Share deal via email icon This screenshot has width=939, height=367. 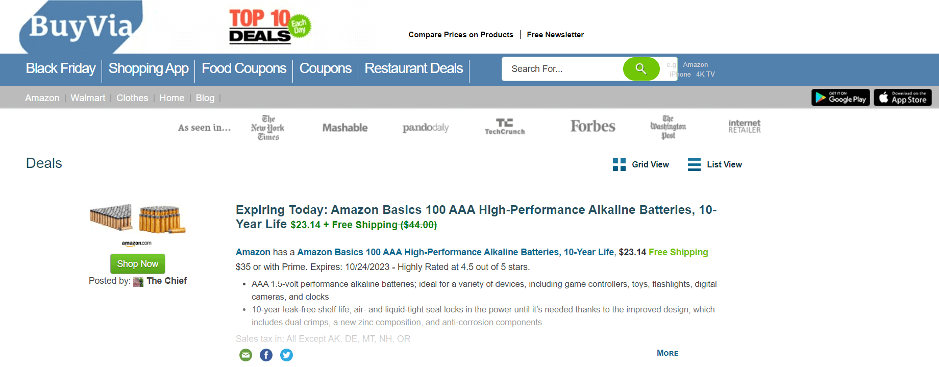(x=245, y=355)
